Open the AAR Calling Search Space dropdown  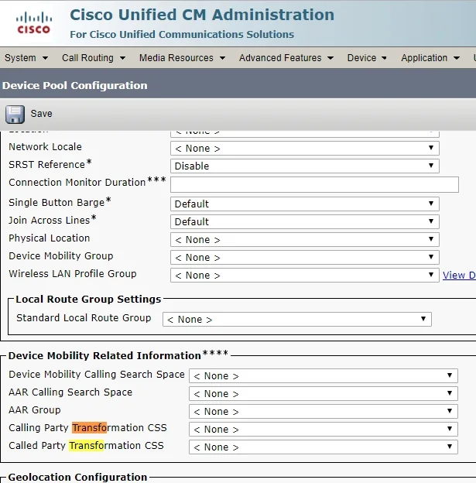(x=324, y=394)
